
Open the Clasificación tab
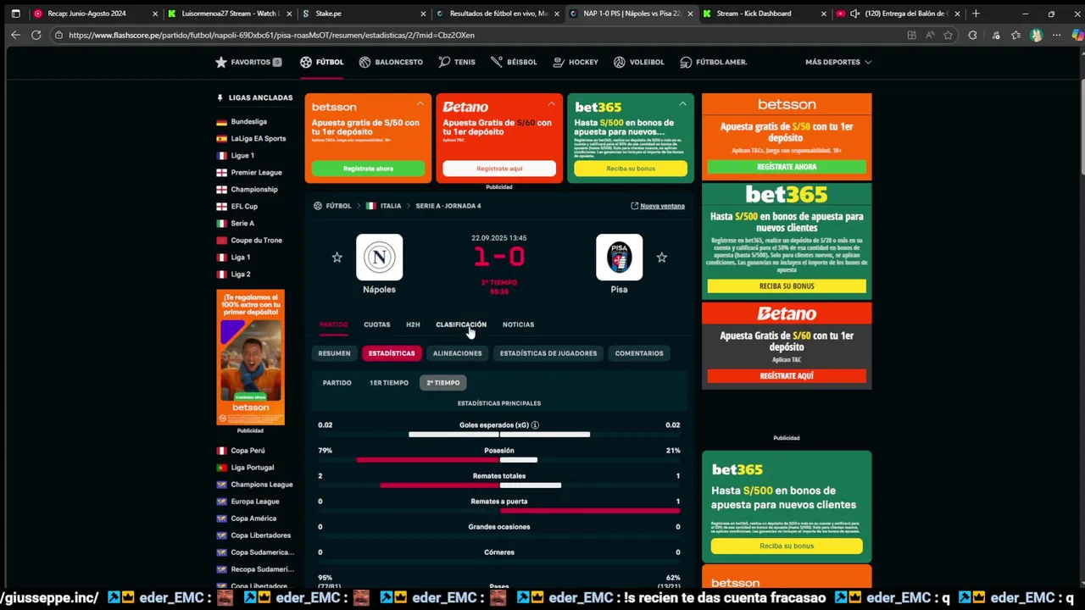click(461, 324)
